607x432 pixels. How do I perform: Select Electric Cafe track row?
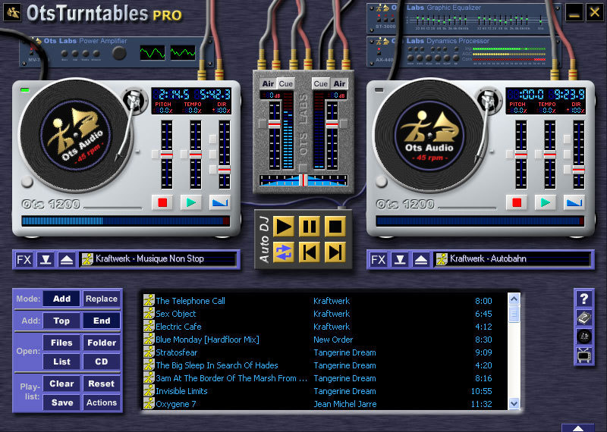(324, 327)
